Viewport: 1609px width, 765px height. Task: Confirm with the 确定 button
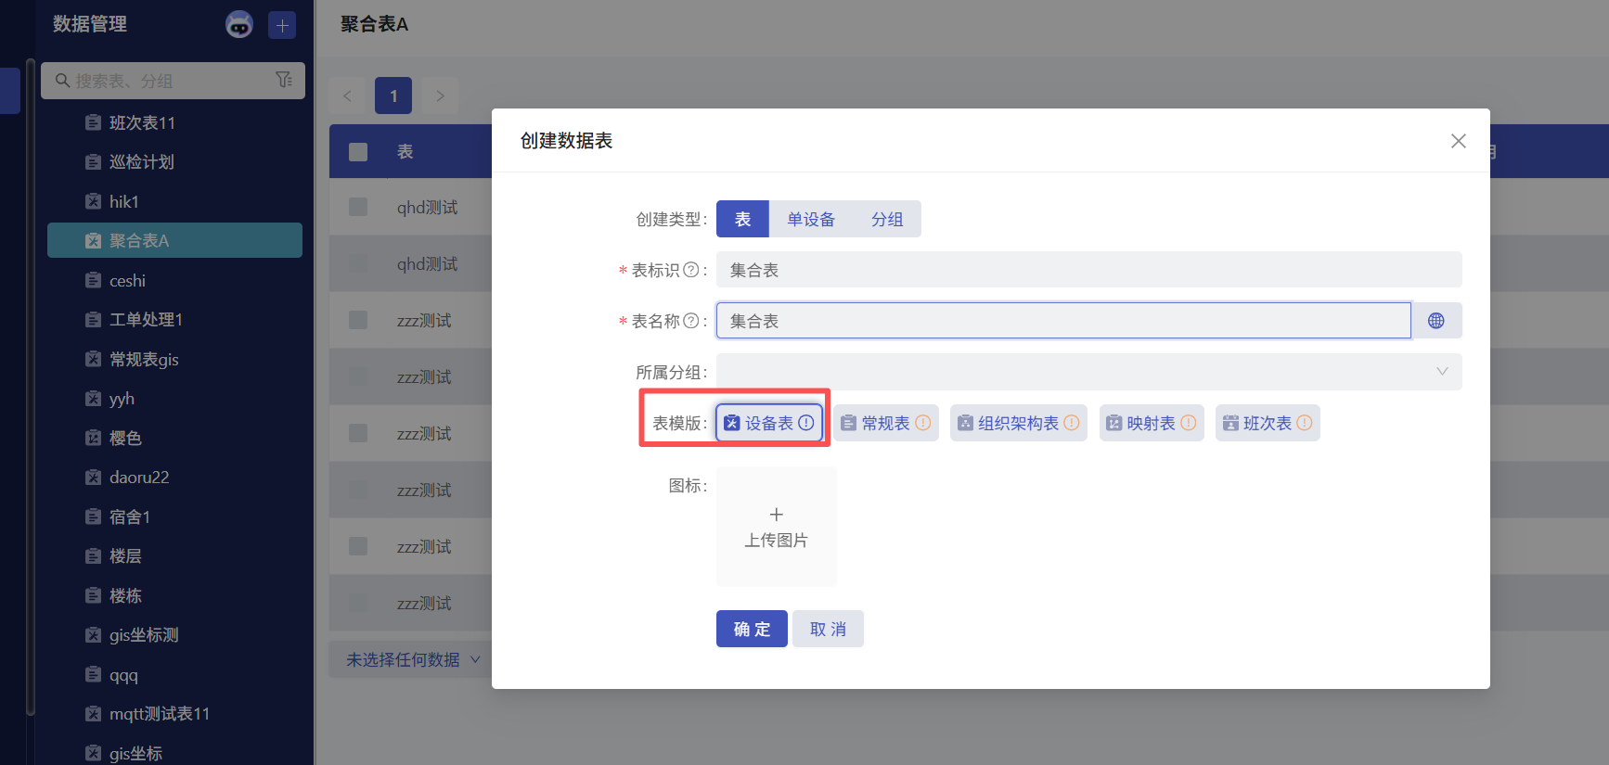pos(752,629)
